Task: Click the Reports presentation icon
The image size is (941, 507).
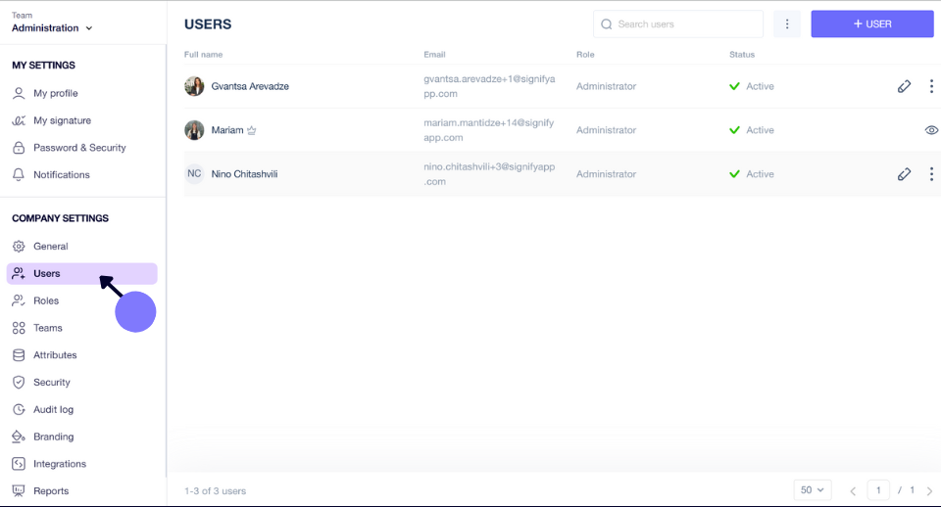Action: [19, 490]
